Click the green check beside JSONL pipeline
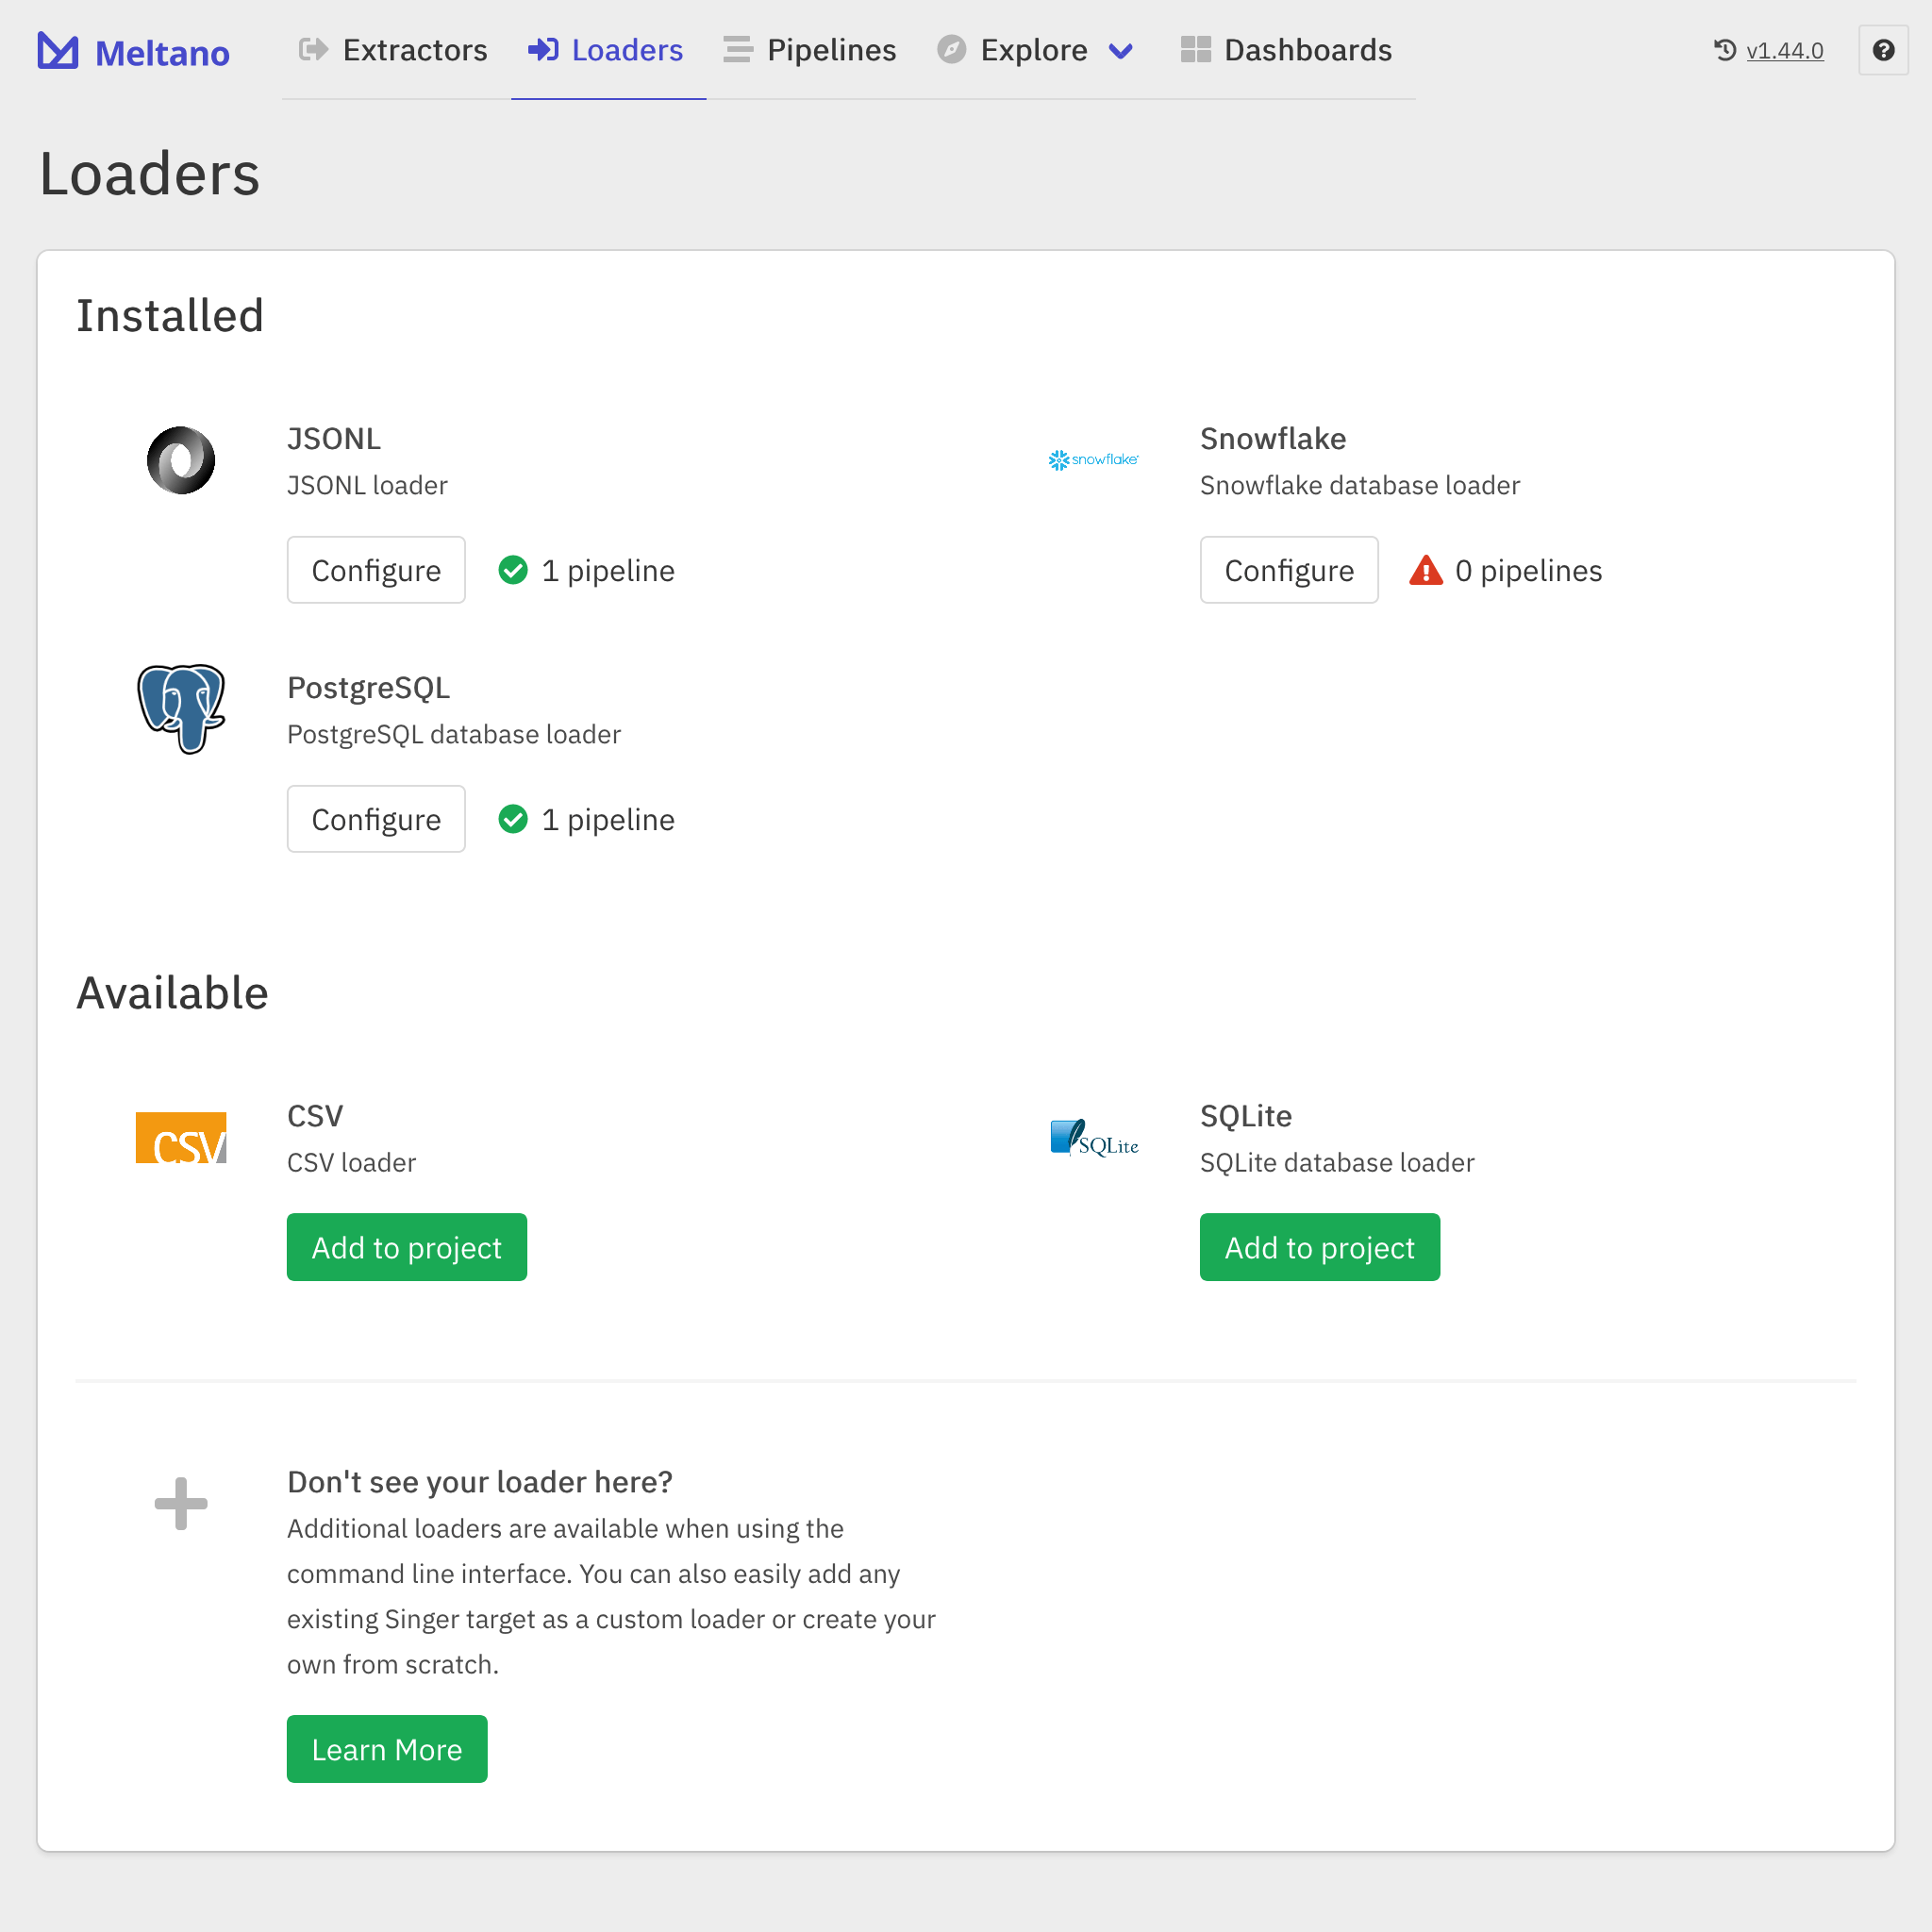Viewport: 1932px width, 1932px height. 513,570
